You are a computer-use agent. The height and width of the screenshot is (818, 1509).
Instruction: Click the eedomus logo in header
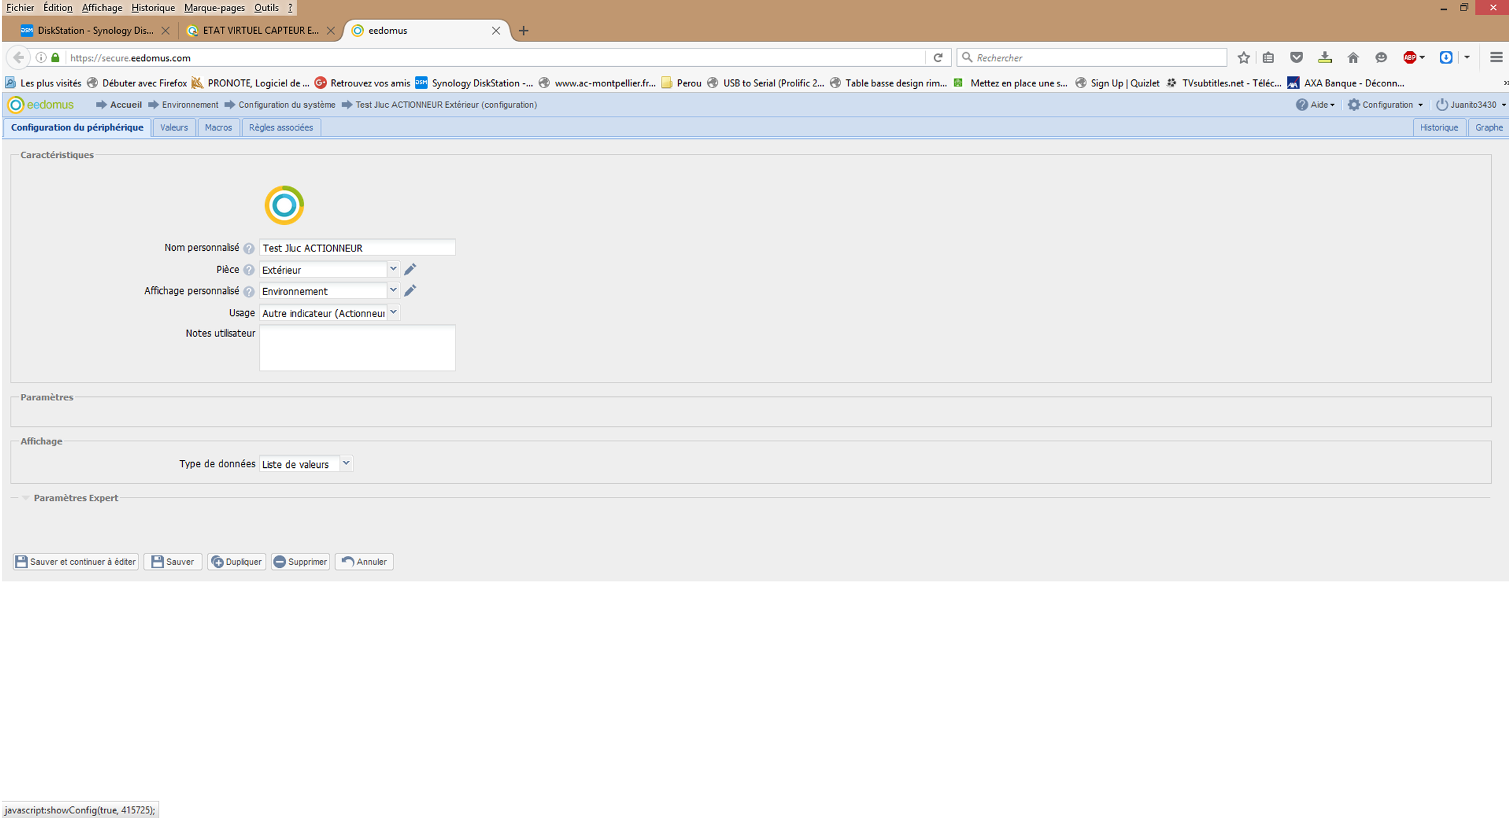[40, 105]
